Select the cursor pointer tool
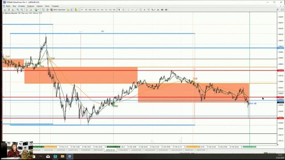This screenshot has width=285, height=160. tap(119, 10)
